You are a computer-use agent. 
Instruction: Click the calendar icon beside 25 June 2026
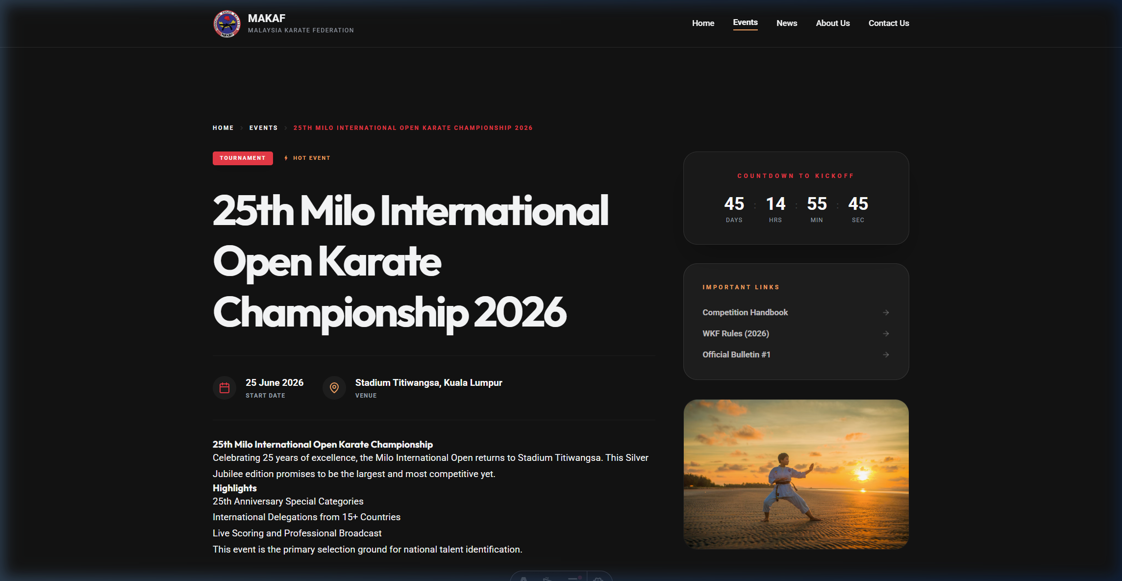pos(224,388)
